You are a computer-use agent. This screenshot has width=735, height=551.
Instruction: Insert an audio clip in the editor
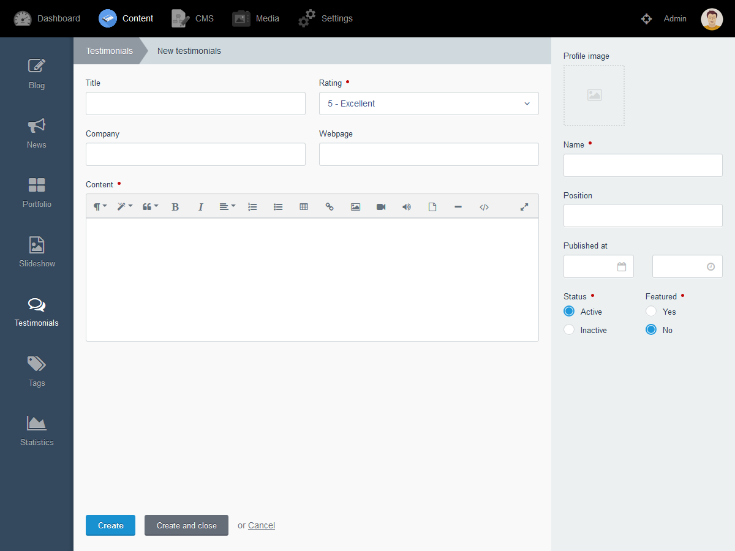click(407, 207)
